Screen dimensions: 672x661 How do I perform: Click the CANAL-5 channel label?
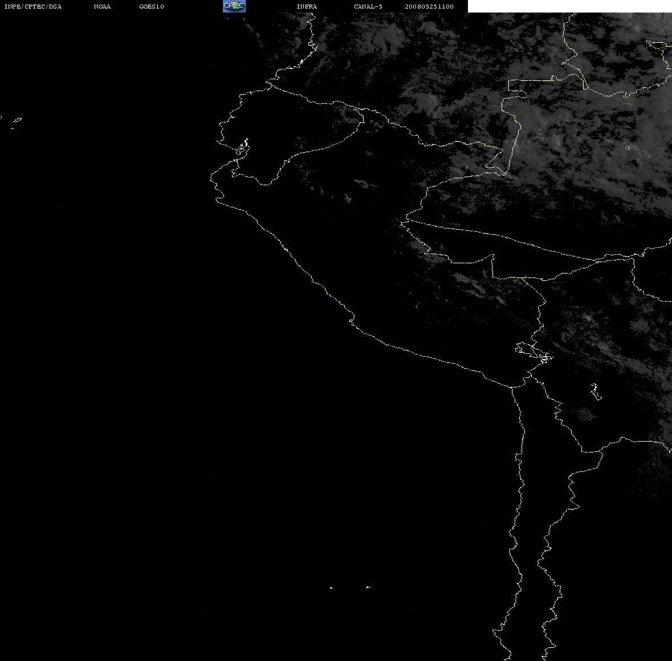(x=368, y=6)
